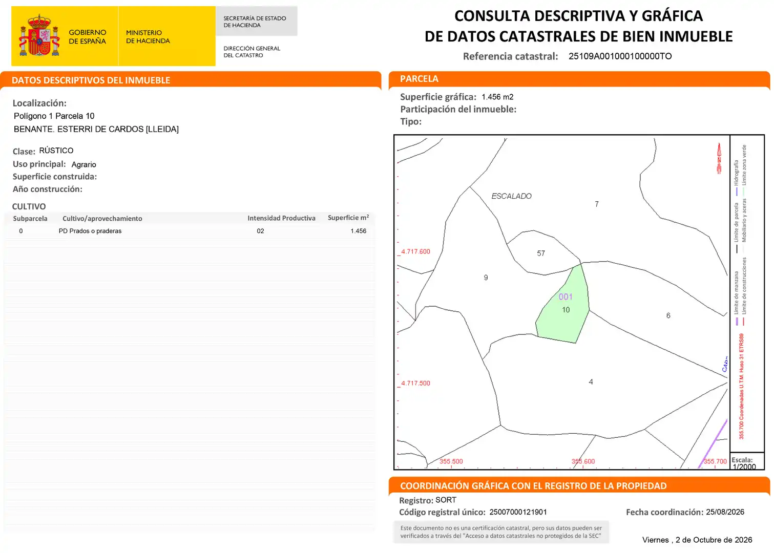
Task: Click the 'CONSULTA DESCRIPTIVA Y GRÁFICA' title line
Action: point(579,16)
